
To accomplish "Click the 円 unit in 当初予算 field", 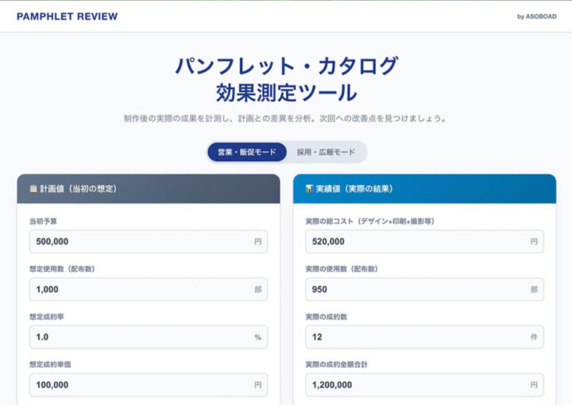I will coord(258,241).
